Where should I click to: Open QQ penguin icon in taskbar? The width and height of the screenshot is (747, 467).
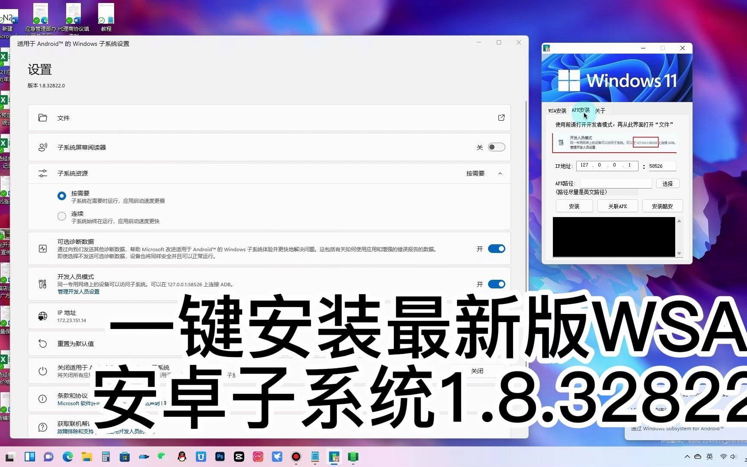click(x=182, y=457)
